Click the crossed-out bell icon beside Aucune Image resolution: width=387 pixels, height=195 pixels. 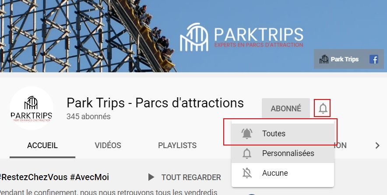pos(247,173)
